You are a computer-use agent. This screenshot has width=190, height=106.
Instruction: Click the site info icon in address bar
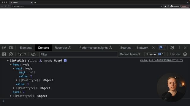click(x=12, y=6)
